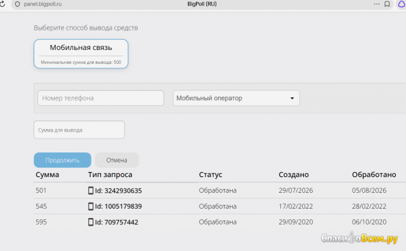
Task: Click the panel.bigpoll.ru address bar URL
Action: pyautogui.click(x=43, y=4)
